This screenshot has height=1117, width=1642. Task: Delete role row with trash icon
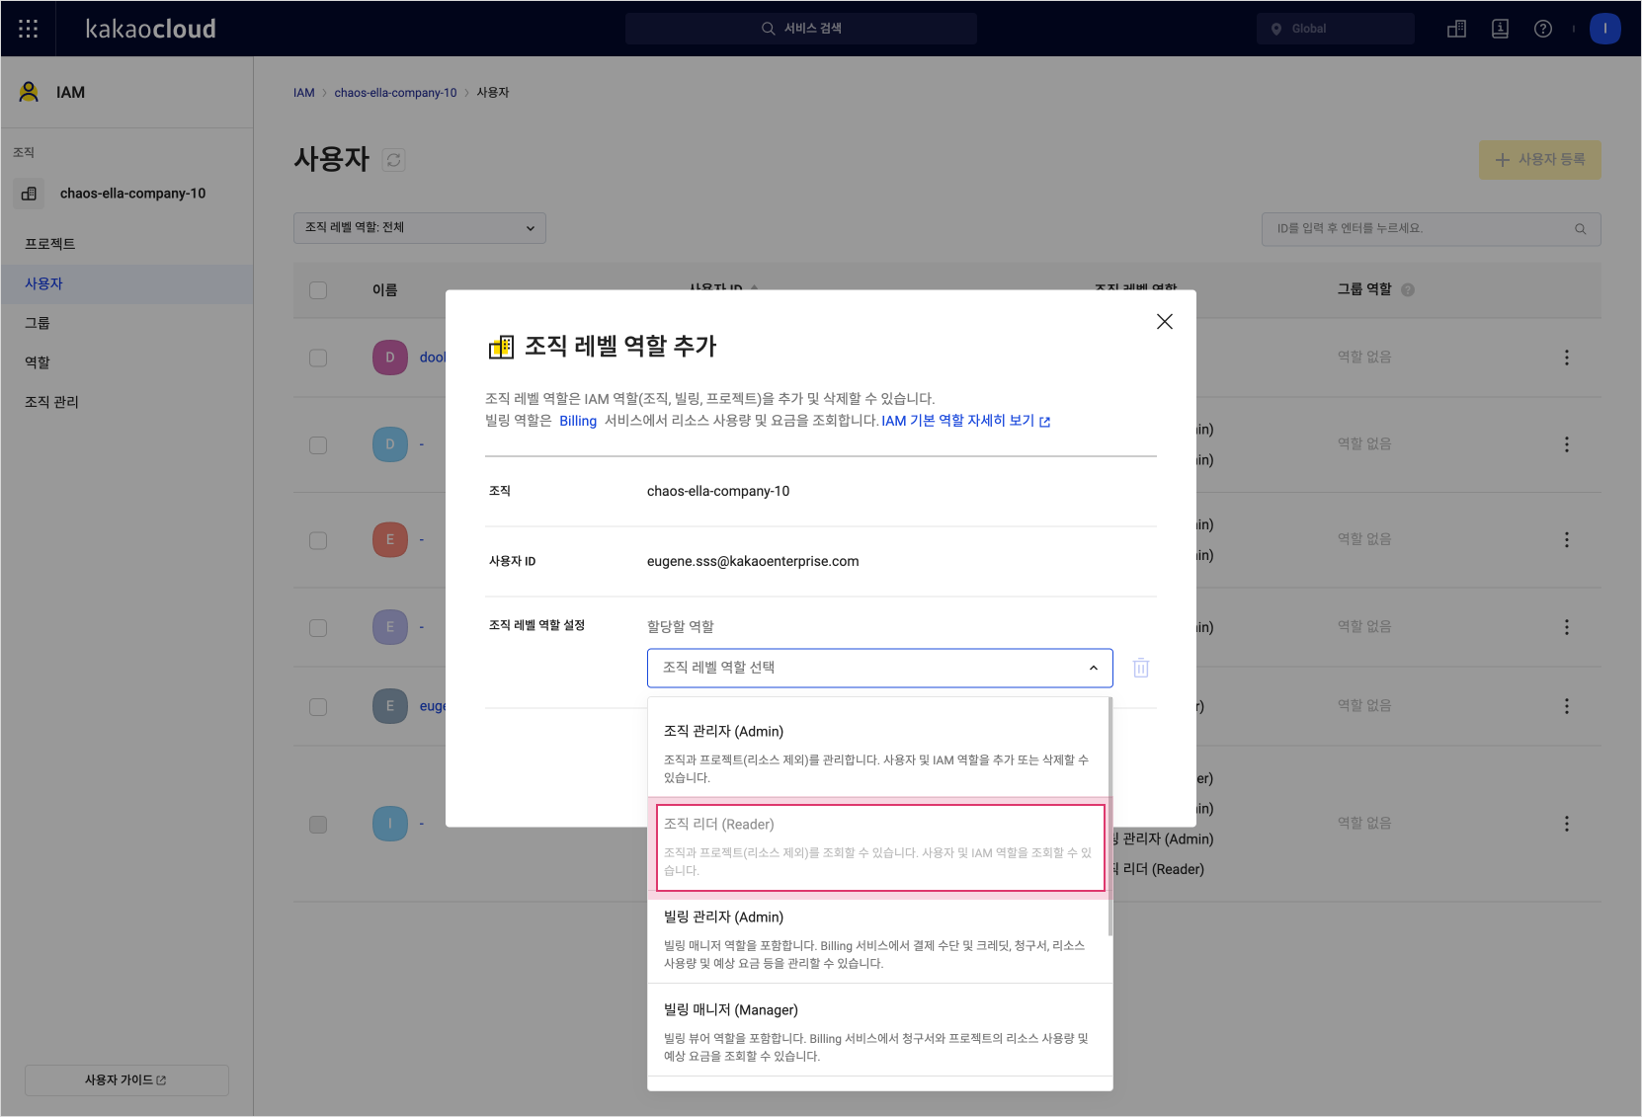coord(1141,668)
